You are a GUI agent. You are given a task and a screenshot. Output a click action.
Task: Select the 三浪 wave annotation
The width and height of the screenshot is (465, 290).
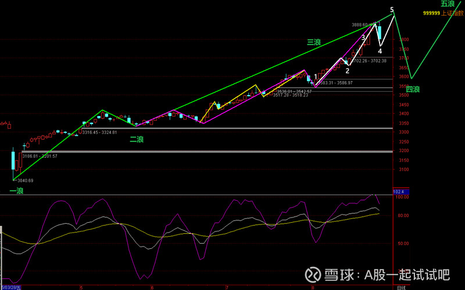[314, 42]
